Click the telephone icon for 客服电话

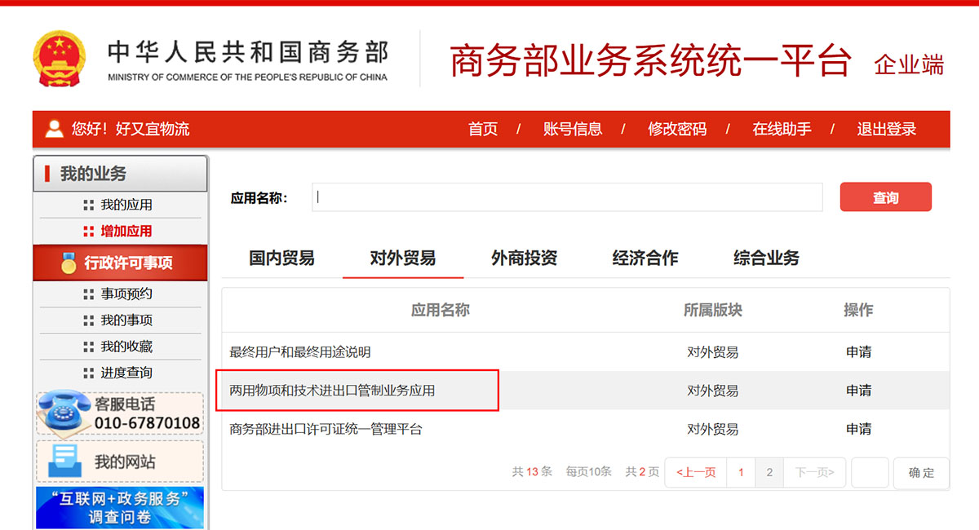coord(64,412)
